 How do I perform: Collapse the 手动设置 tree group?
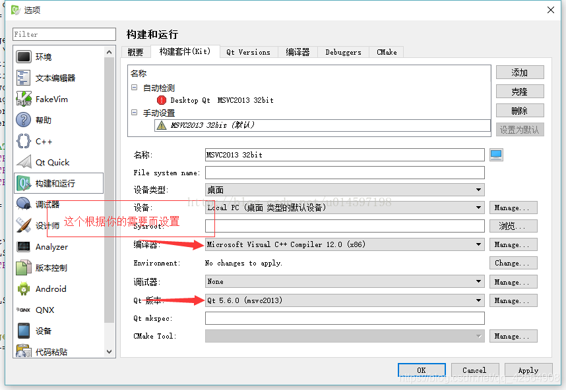tap(135, 113)
